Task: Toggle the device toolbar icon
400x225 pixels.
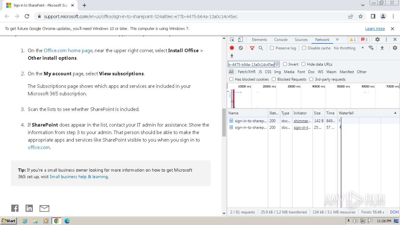Action: click(x=240, y=40)
